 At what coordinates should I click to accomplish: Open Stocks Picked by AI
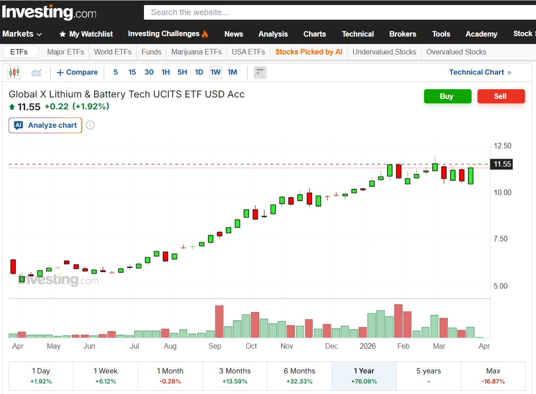(309, 52)
